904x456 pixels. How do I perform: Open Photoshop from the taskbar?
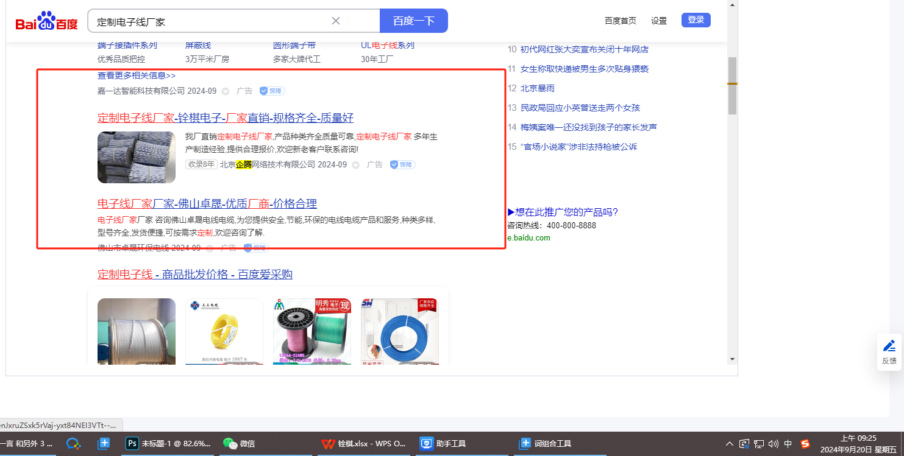(x=168, y=444)
